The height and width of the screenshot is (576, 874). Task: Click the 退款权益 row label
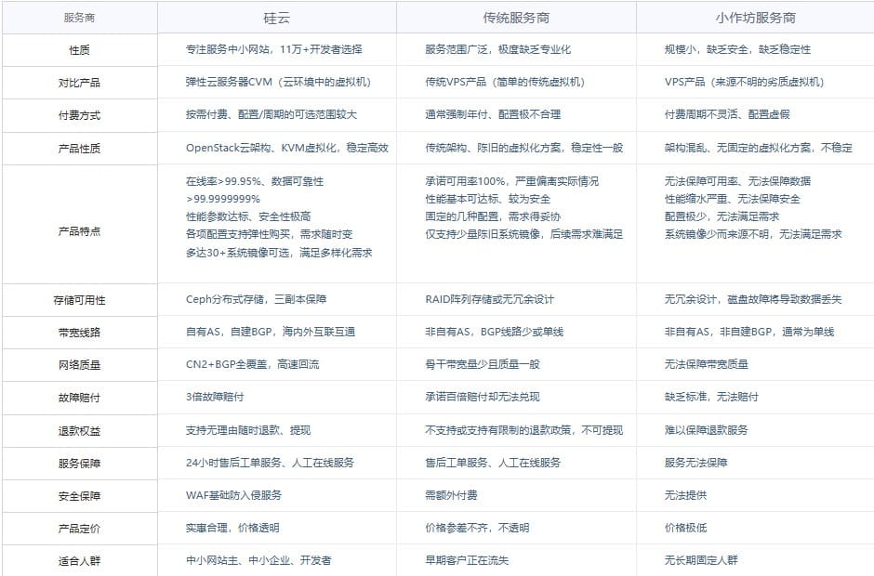tap(81, 428)
